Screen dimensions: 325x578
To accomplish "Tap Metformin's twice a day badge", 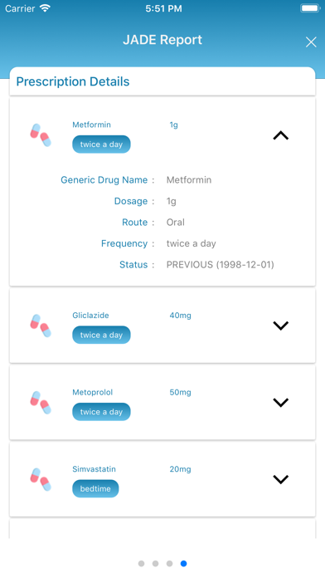I will (101, 144).
